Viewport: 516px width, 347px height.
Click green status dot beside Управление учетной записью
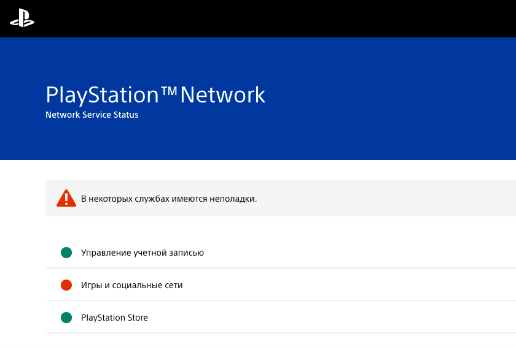point(66,253)
